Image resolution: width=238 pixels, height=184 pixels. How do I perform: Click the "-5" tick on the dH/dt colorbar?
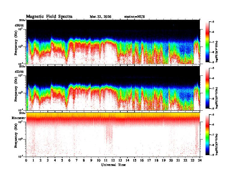point(213,22)
